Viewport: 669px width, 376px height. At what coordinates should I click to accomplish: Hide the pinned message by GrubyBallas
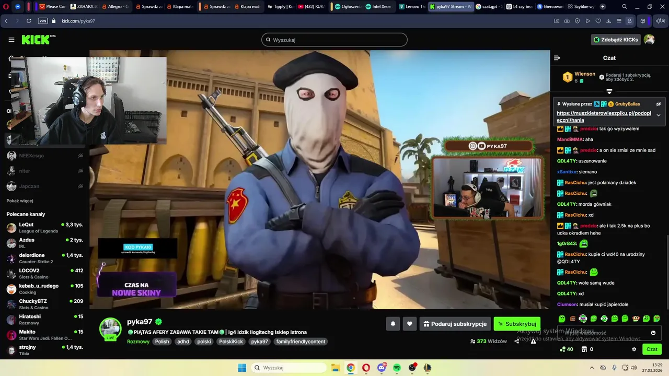pos(659,104)
